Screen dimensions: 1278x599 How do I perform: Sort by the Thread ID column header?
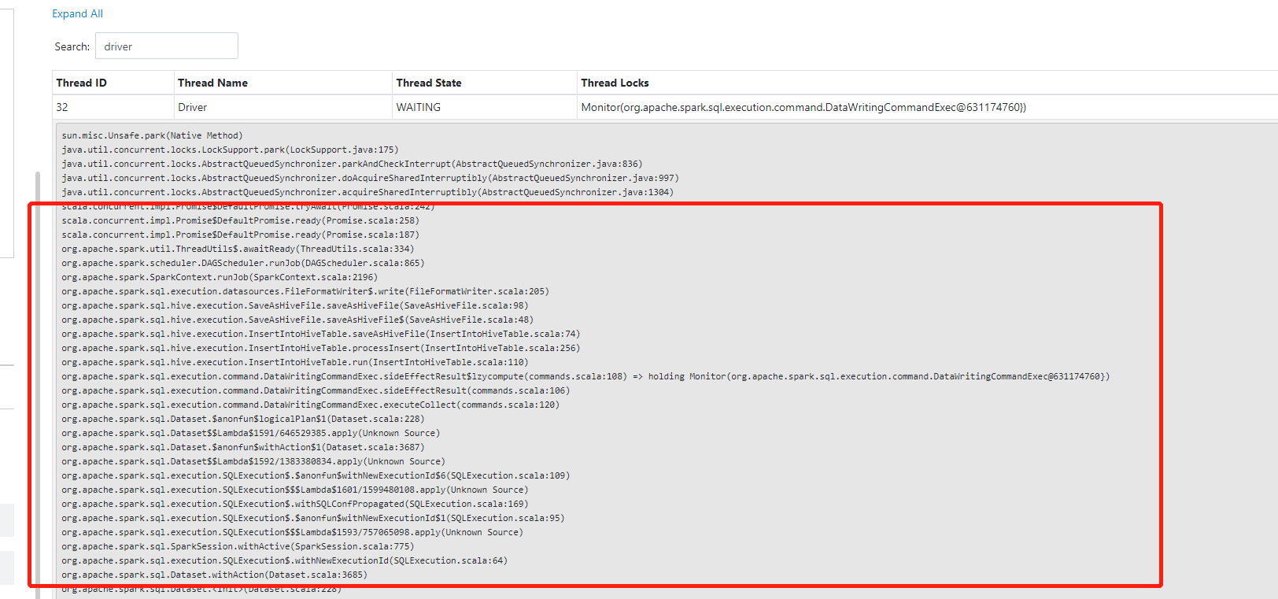pyautogui.click(x=81, y=83)
